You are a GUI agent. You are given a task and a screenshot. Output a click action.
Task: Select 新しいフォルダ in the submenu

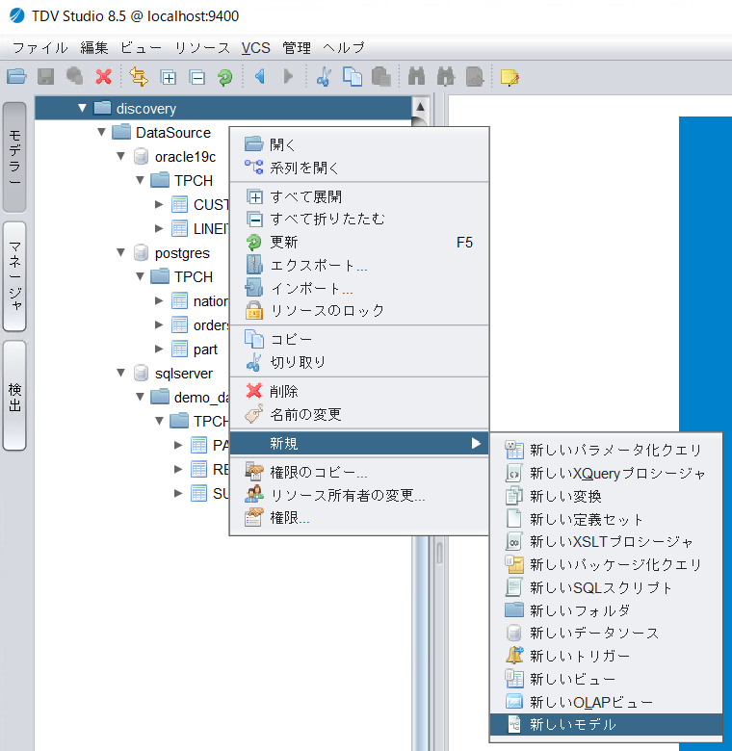coord(606,610)
